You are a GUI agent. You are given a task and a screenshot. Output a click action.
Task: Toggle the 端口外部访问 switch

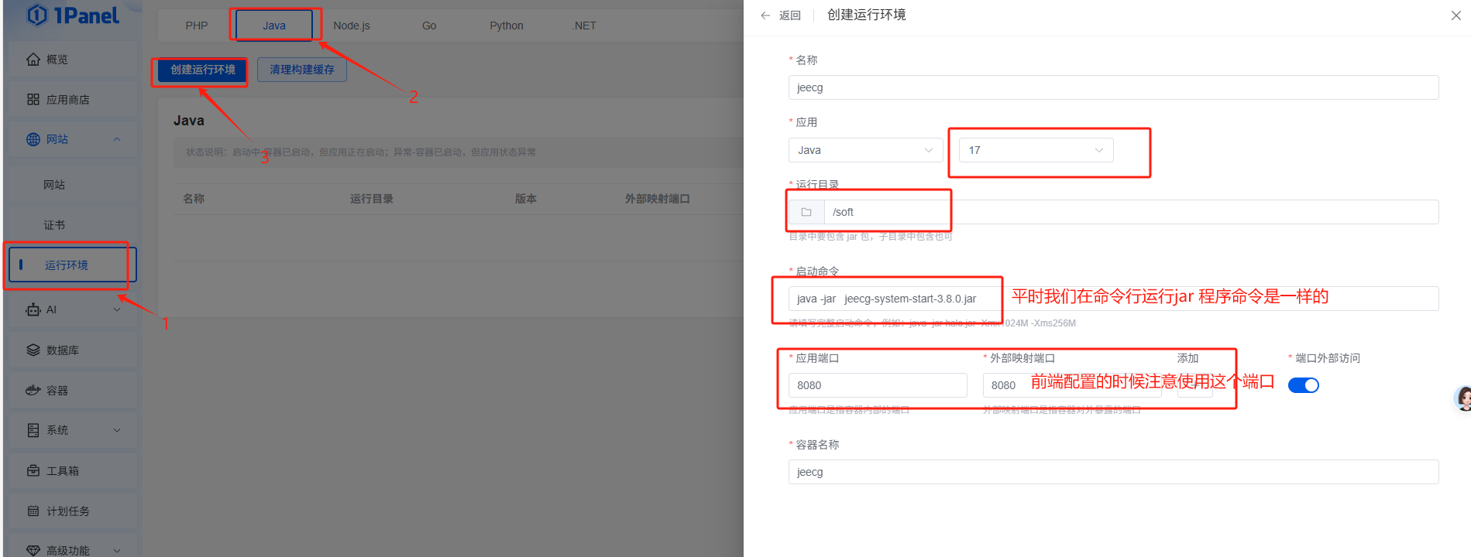pyautogui.click(x=1304, y=385)
